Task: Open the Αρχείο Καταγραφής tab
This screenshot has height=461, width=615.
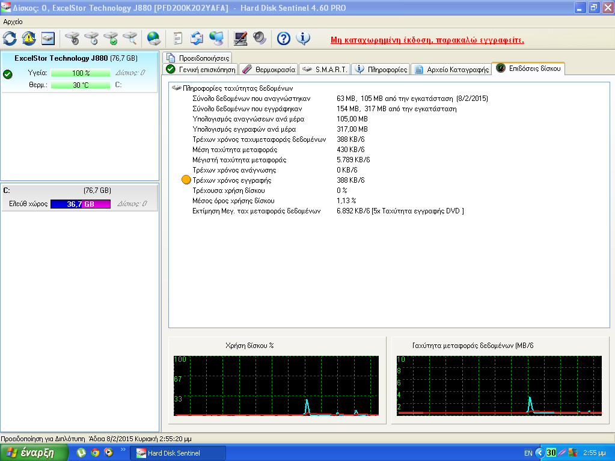Action: 451,69
